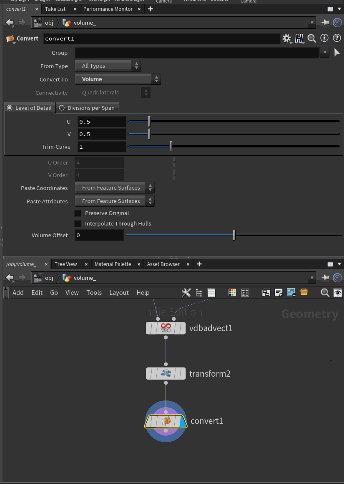Open the Tools menu in network editor
344x484 pixels.
(x=94, y=293)
